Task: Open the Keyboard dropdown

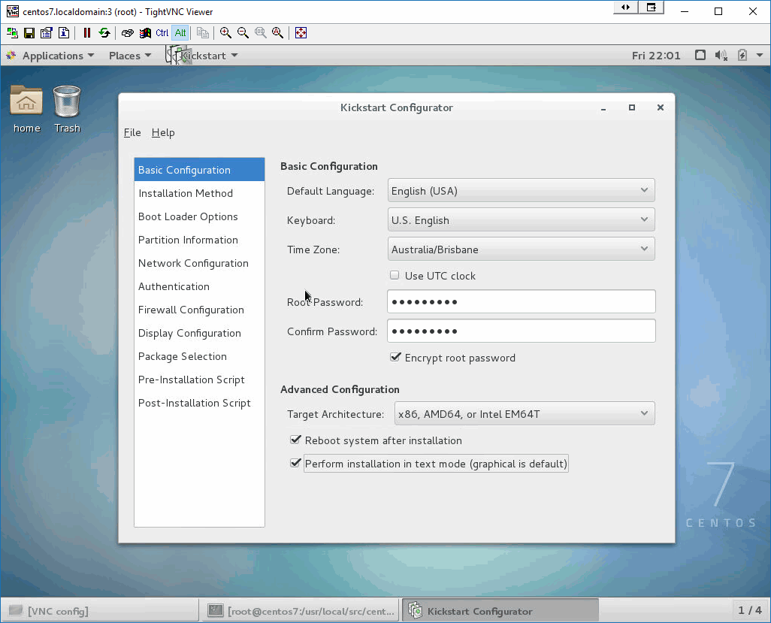Action: [x=521, y=219]
